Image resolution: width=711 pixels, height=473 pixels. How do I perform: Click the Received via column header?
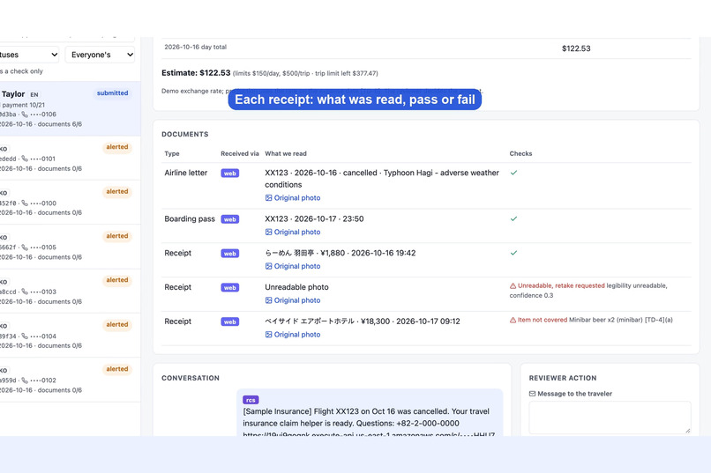[x=240, y=154]
